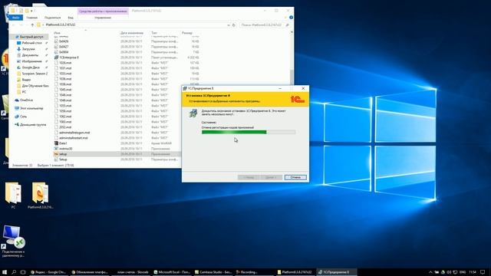The image size is (491, 276).
Task: Open the Platform8.3.8.216 folder on the desktop
Action: pyautogui.click(x=41, y=195)
